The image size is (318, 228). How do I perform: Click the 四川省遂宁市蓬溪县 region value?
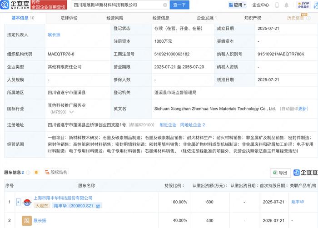tap(66, 93)
